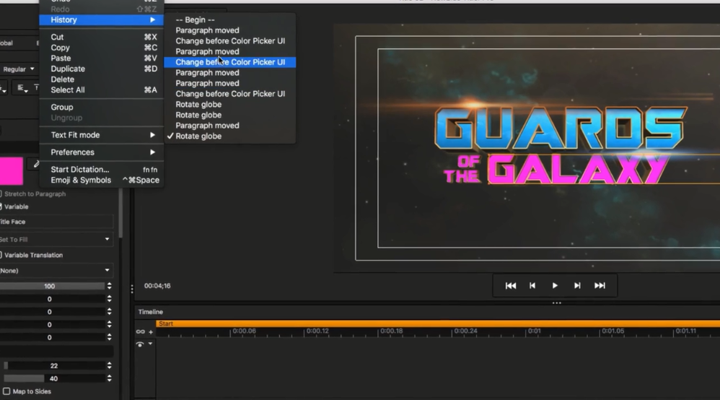Jump to the start of the animation
720x400 pixels.
pyautogui.click(x=511, y=286)
